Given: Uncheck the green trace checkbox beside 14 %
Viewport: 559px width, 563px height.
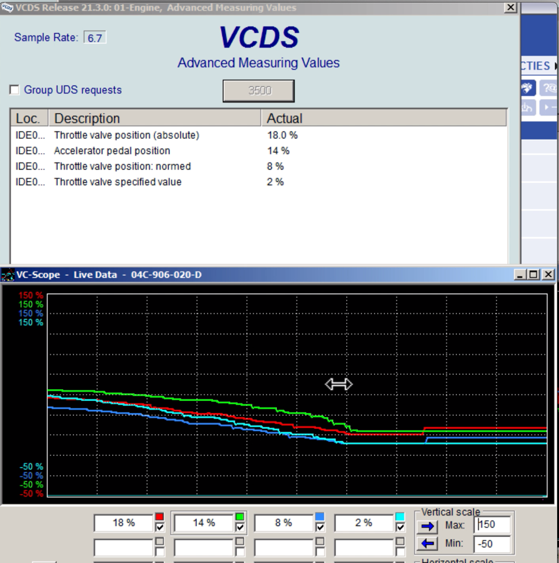Looking at the screenshot, I should [x=239, y=527].
